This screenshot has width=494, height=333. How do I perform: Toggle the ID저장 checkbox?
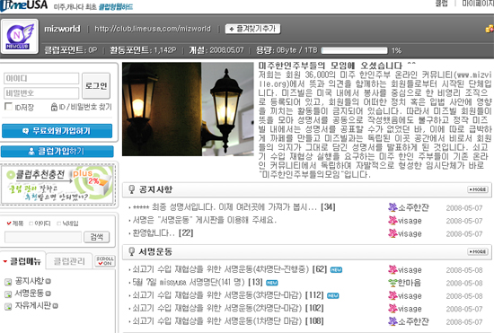pos(8,107)
